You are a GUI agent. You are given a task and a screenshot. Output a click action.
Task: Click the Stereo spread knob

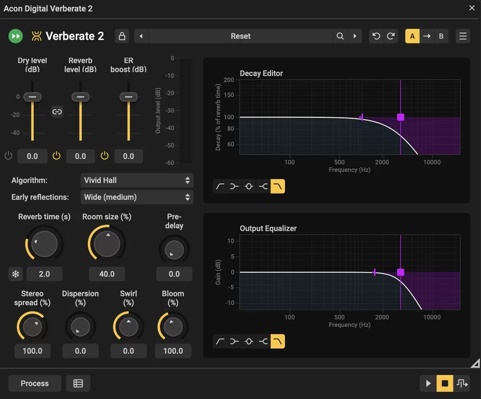(x=33, y=327)
